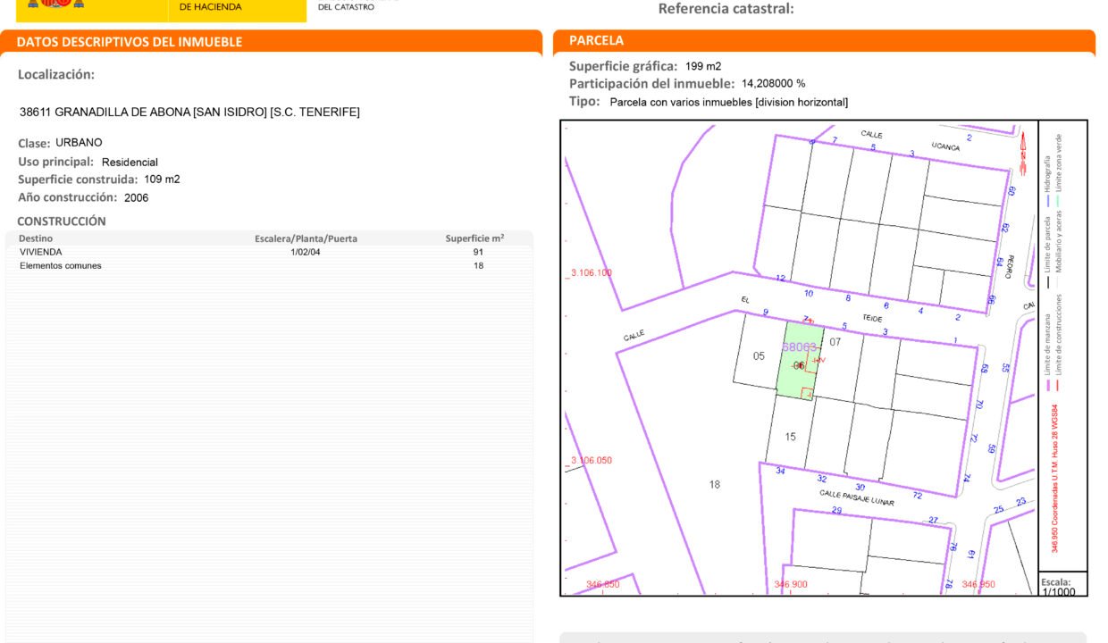
Task: Click the block number '68063' on map
Action: [x=800, y=347]
